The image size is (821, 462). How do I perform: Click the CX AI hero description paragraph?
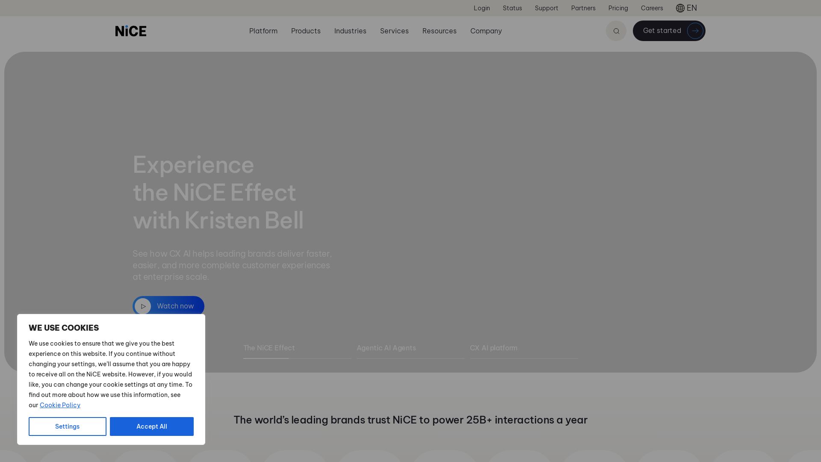tap(232, 265)
